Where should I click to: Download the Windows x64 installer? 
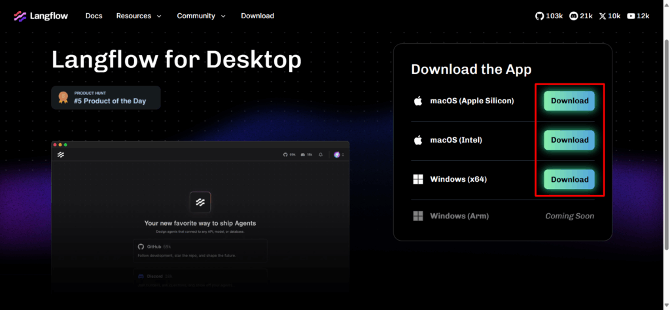(569, 179)
